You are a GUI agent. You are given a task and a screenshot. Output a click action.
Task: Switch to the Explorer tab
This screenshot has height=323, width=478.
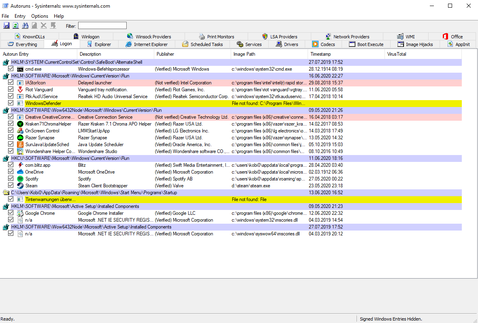(99, 44)
